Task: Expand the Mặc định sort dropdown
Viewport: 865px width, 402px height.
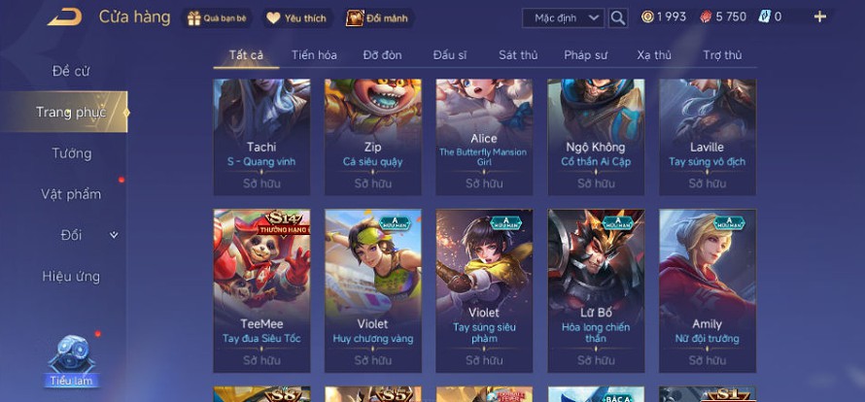Action: point(564,17)
